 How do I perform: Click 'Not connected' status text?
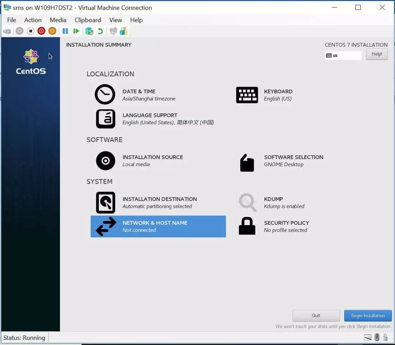(x=139, y=230)
